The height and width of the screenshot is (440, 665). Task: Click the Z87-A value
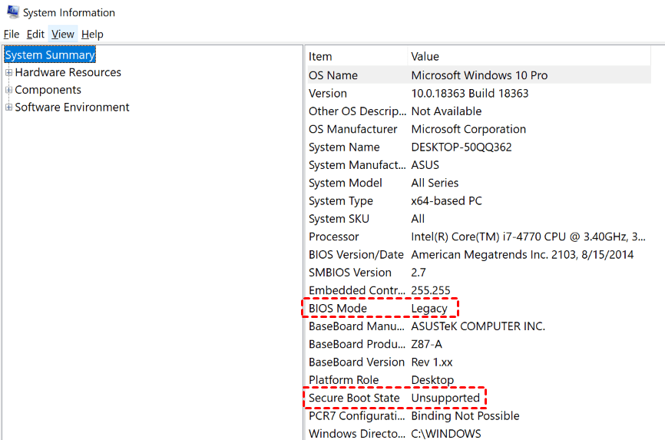pyautogui.click(x=427, y=344)
